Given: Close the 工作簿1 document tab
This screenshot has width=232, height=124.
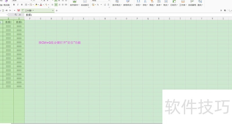Looking at the screenshot, I should [x=53, y=11].
